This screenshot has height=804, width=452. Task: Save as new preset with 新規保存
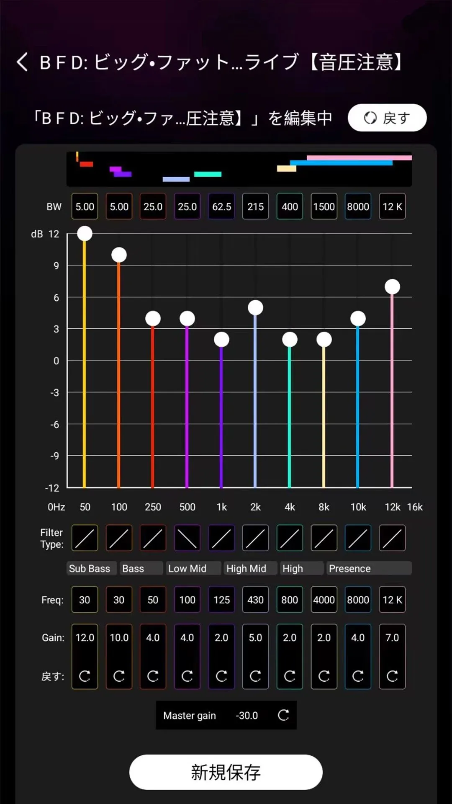click(x=226, y=772)
